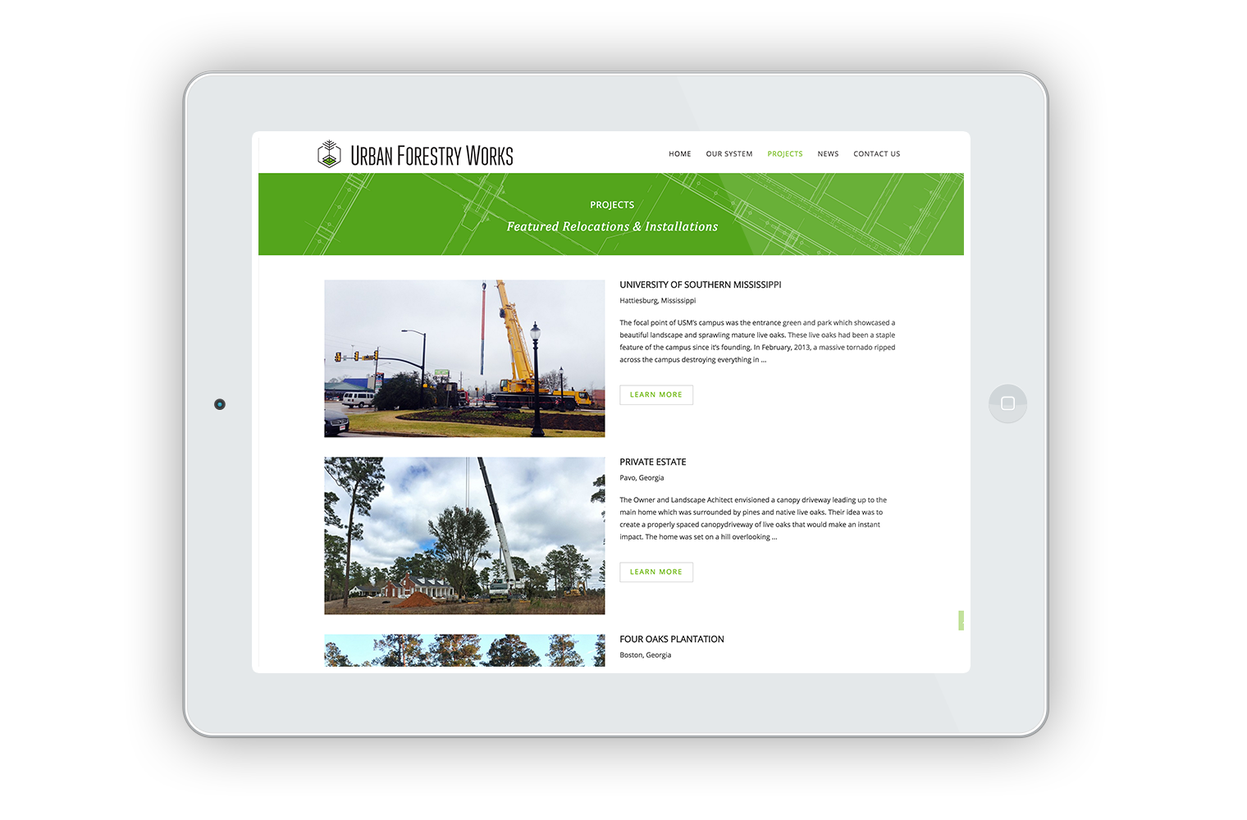Open the CONTACT US menu item
This screenshot has width=1247, height=820.
(x=876, y=154)
